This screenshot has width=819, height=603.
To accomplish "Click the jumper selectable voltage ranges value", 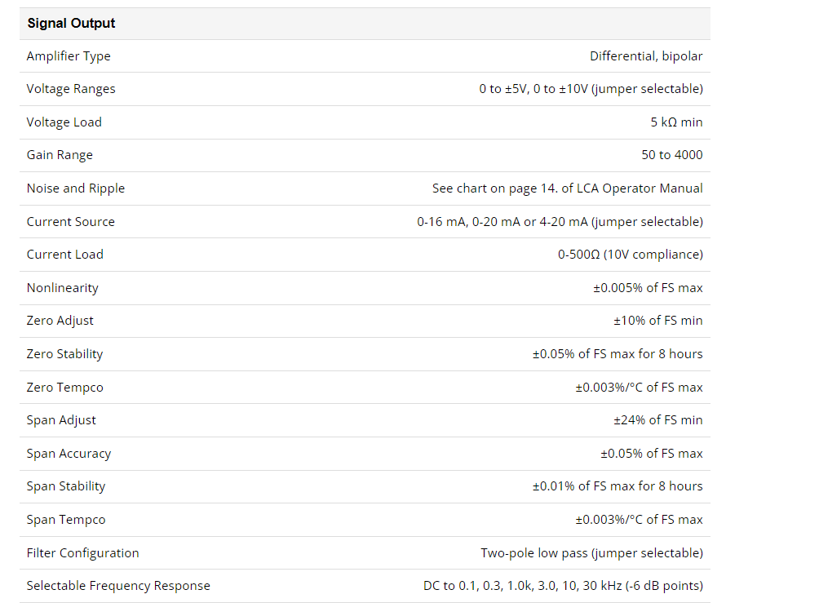I will tap(591, 89).
